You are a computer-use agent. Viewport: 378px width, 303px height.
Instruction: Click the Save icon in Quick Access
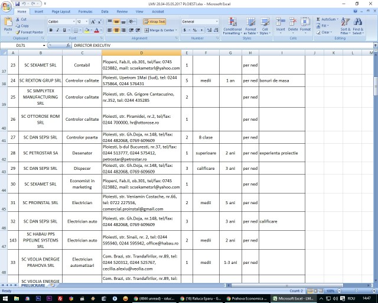click(17, 4)
